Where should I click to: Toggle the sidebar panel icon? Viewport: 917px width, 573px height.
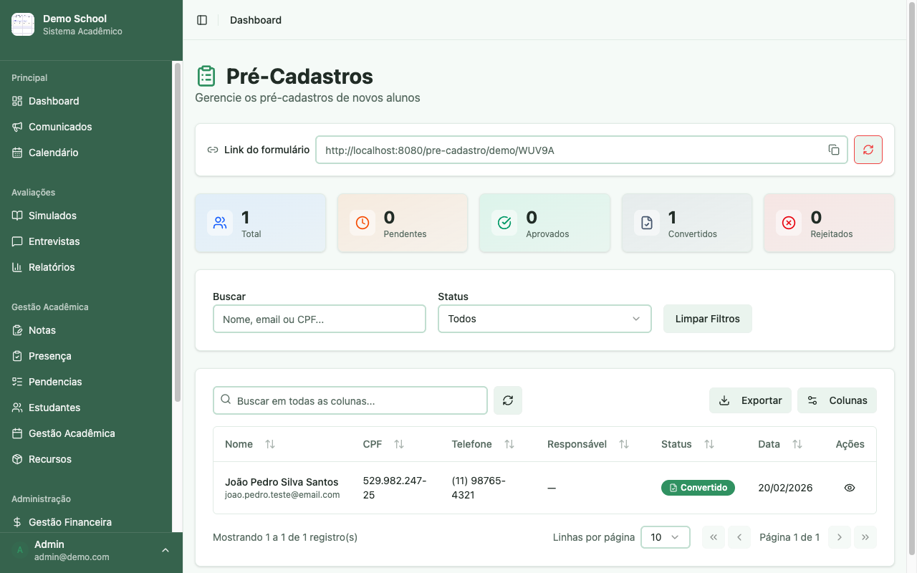[202, 20]
